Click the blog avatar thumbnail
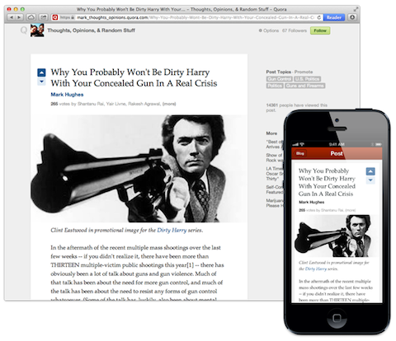The width and height of the screenshot is (396, 341). [x=37, y=30]
